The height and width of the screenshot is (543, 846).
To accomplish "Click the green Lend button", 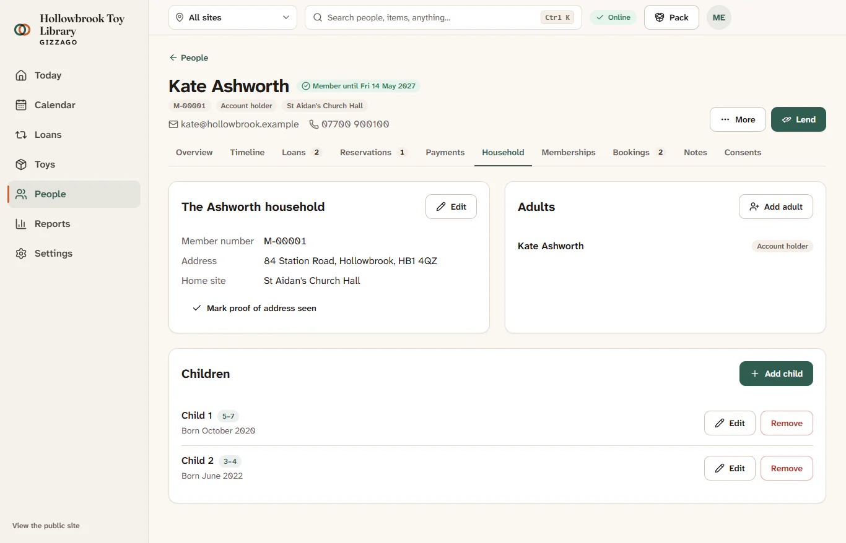I will tap(798, 119).
